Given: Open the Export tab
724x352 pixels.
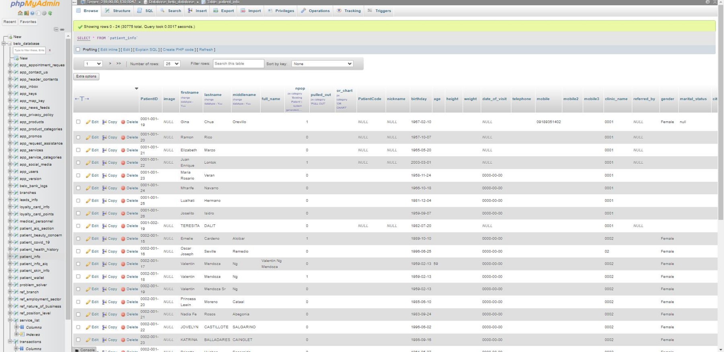Looking at the screenshot, I should pos(224,11).
